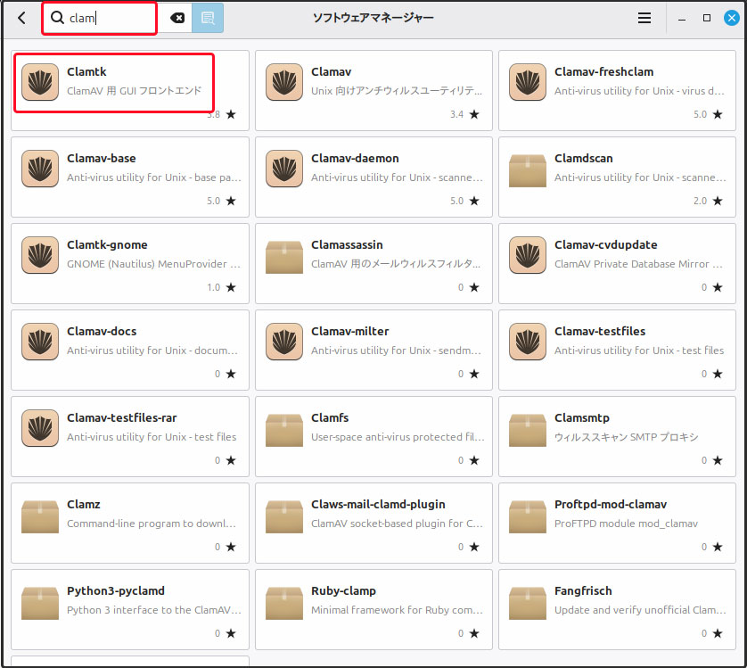Click the Fangfrisch title
The width and height of the screenshot is (747, 668).
point(583,590)
